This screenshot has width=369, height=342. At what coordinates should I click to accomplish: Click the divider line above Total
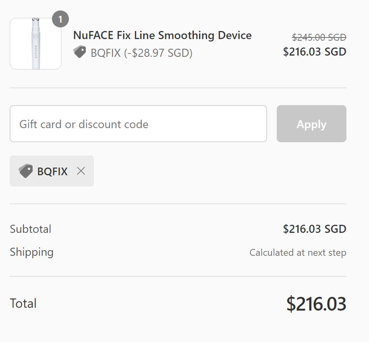tap(178, 276)
